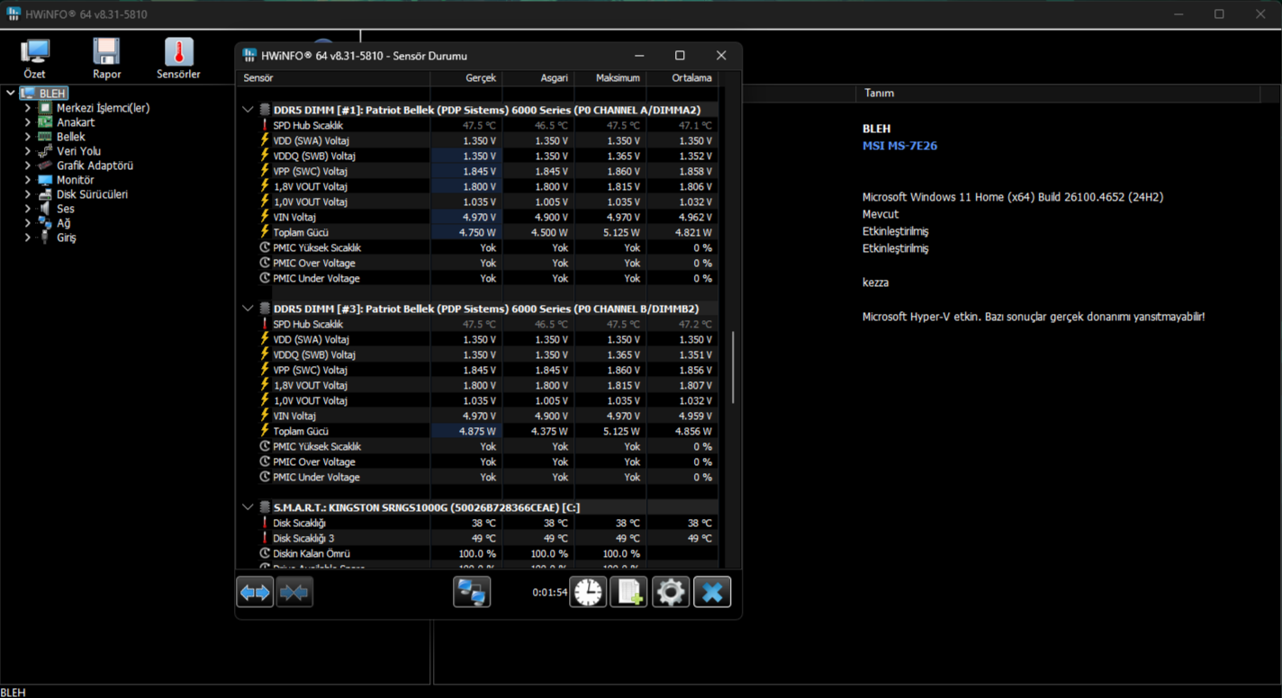
Task: Collapse the BLEH root tree node
Action: point(10,94)
